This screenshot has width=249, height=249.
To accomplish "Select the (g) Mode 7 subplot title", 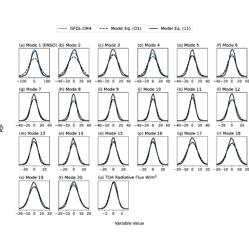I will click(x=30, y=90).
